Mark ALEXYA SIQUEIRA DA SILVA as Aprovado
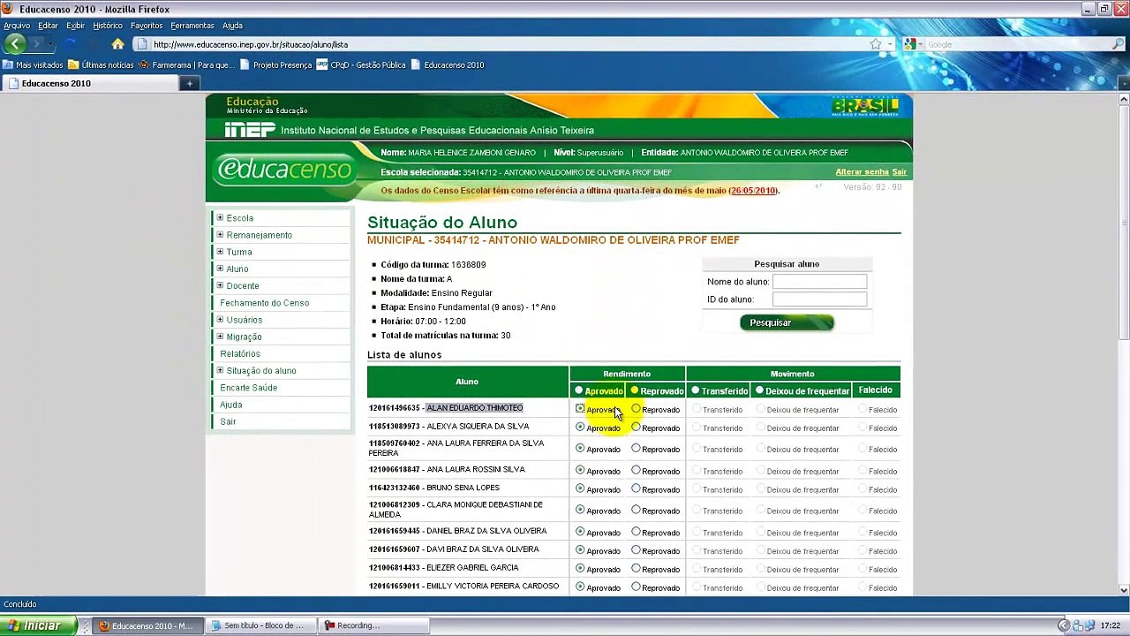The image size is (1130, 636). pos(580,427)
